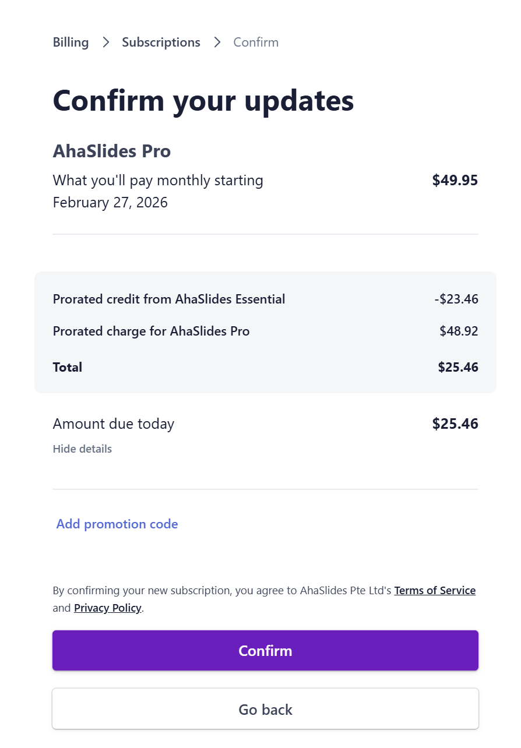Click the AhaSlides Pro plan title
521x748 pixels.
pos(112,151)
